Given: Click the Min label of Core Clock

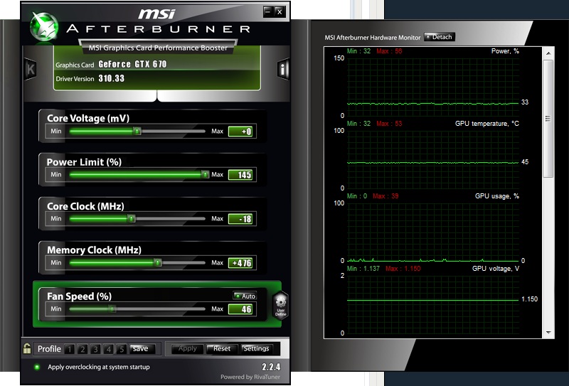Looking at the screenshot, I should point(56,218).
